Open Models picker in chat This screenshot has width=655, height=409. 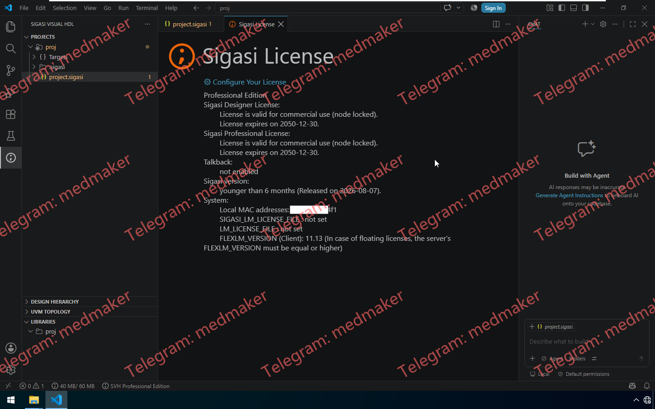577,359
